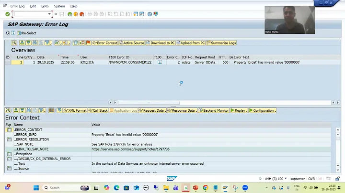Sort ascending in Error Context toolbar
Viewport: 345px width, 193px height.
(x=16, y=110)
